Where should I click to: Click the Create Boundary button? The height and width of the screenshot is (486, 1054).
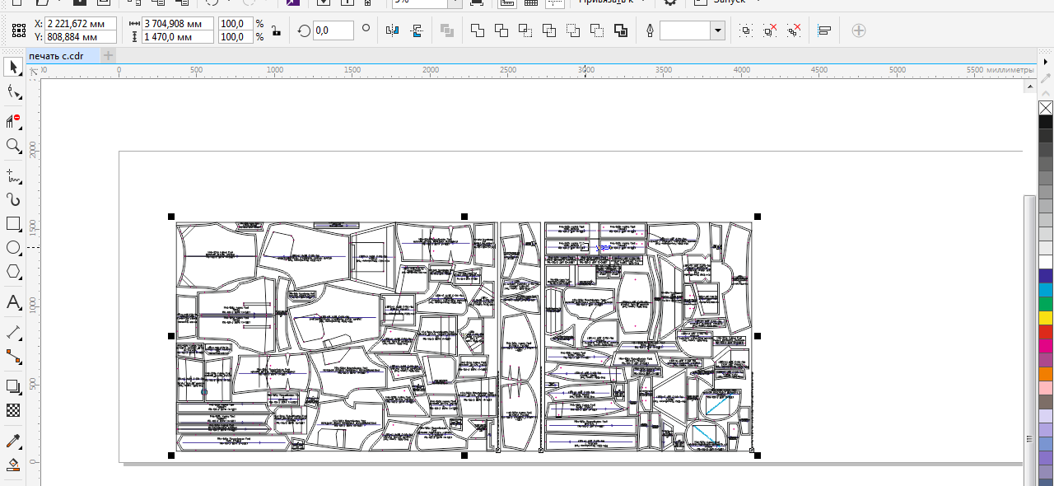[621, 31]
